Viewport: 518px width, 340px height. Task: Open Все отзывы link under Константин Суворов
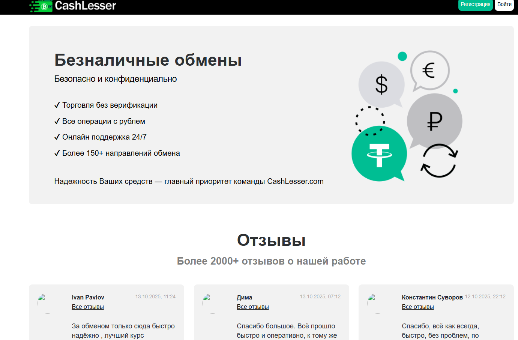pyautogui.click(x=418, y=307)
